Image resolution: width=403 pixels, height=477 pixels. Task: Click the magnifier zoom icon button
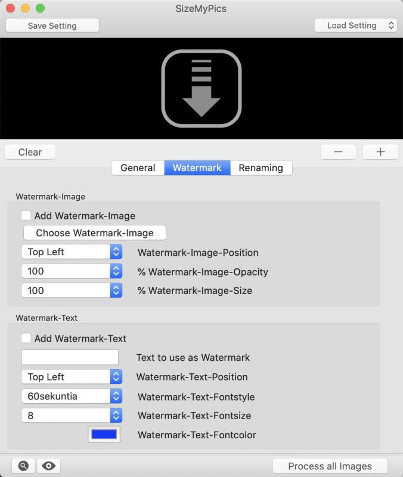pyautogui.click(x=23, y=466)
